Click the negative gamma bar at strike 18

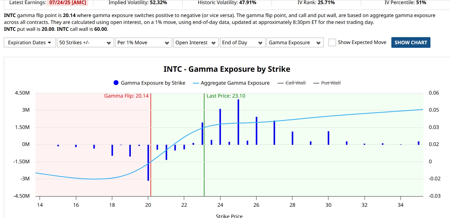[x=112, y=150]
